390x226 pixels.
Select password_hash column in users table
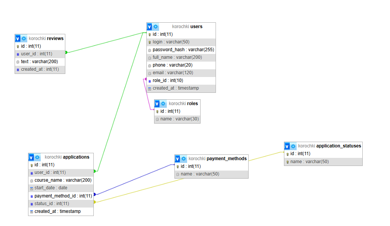[x=183, y=50]
